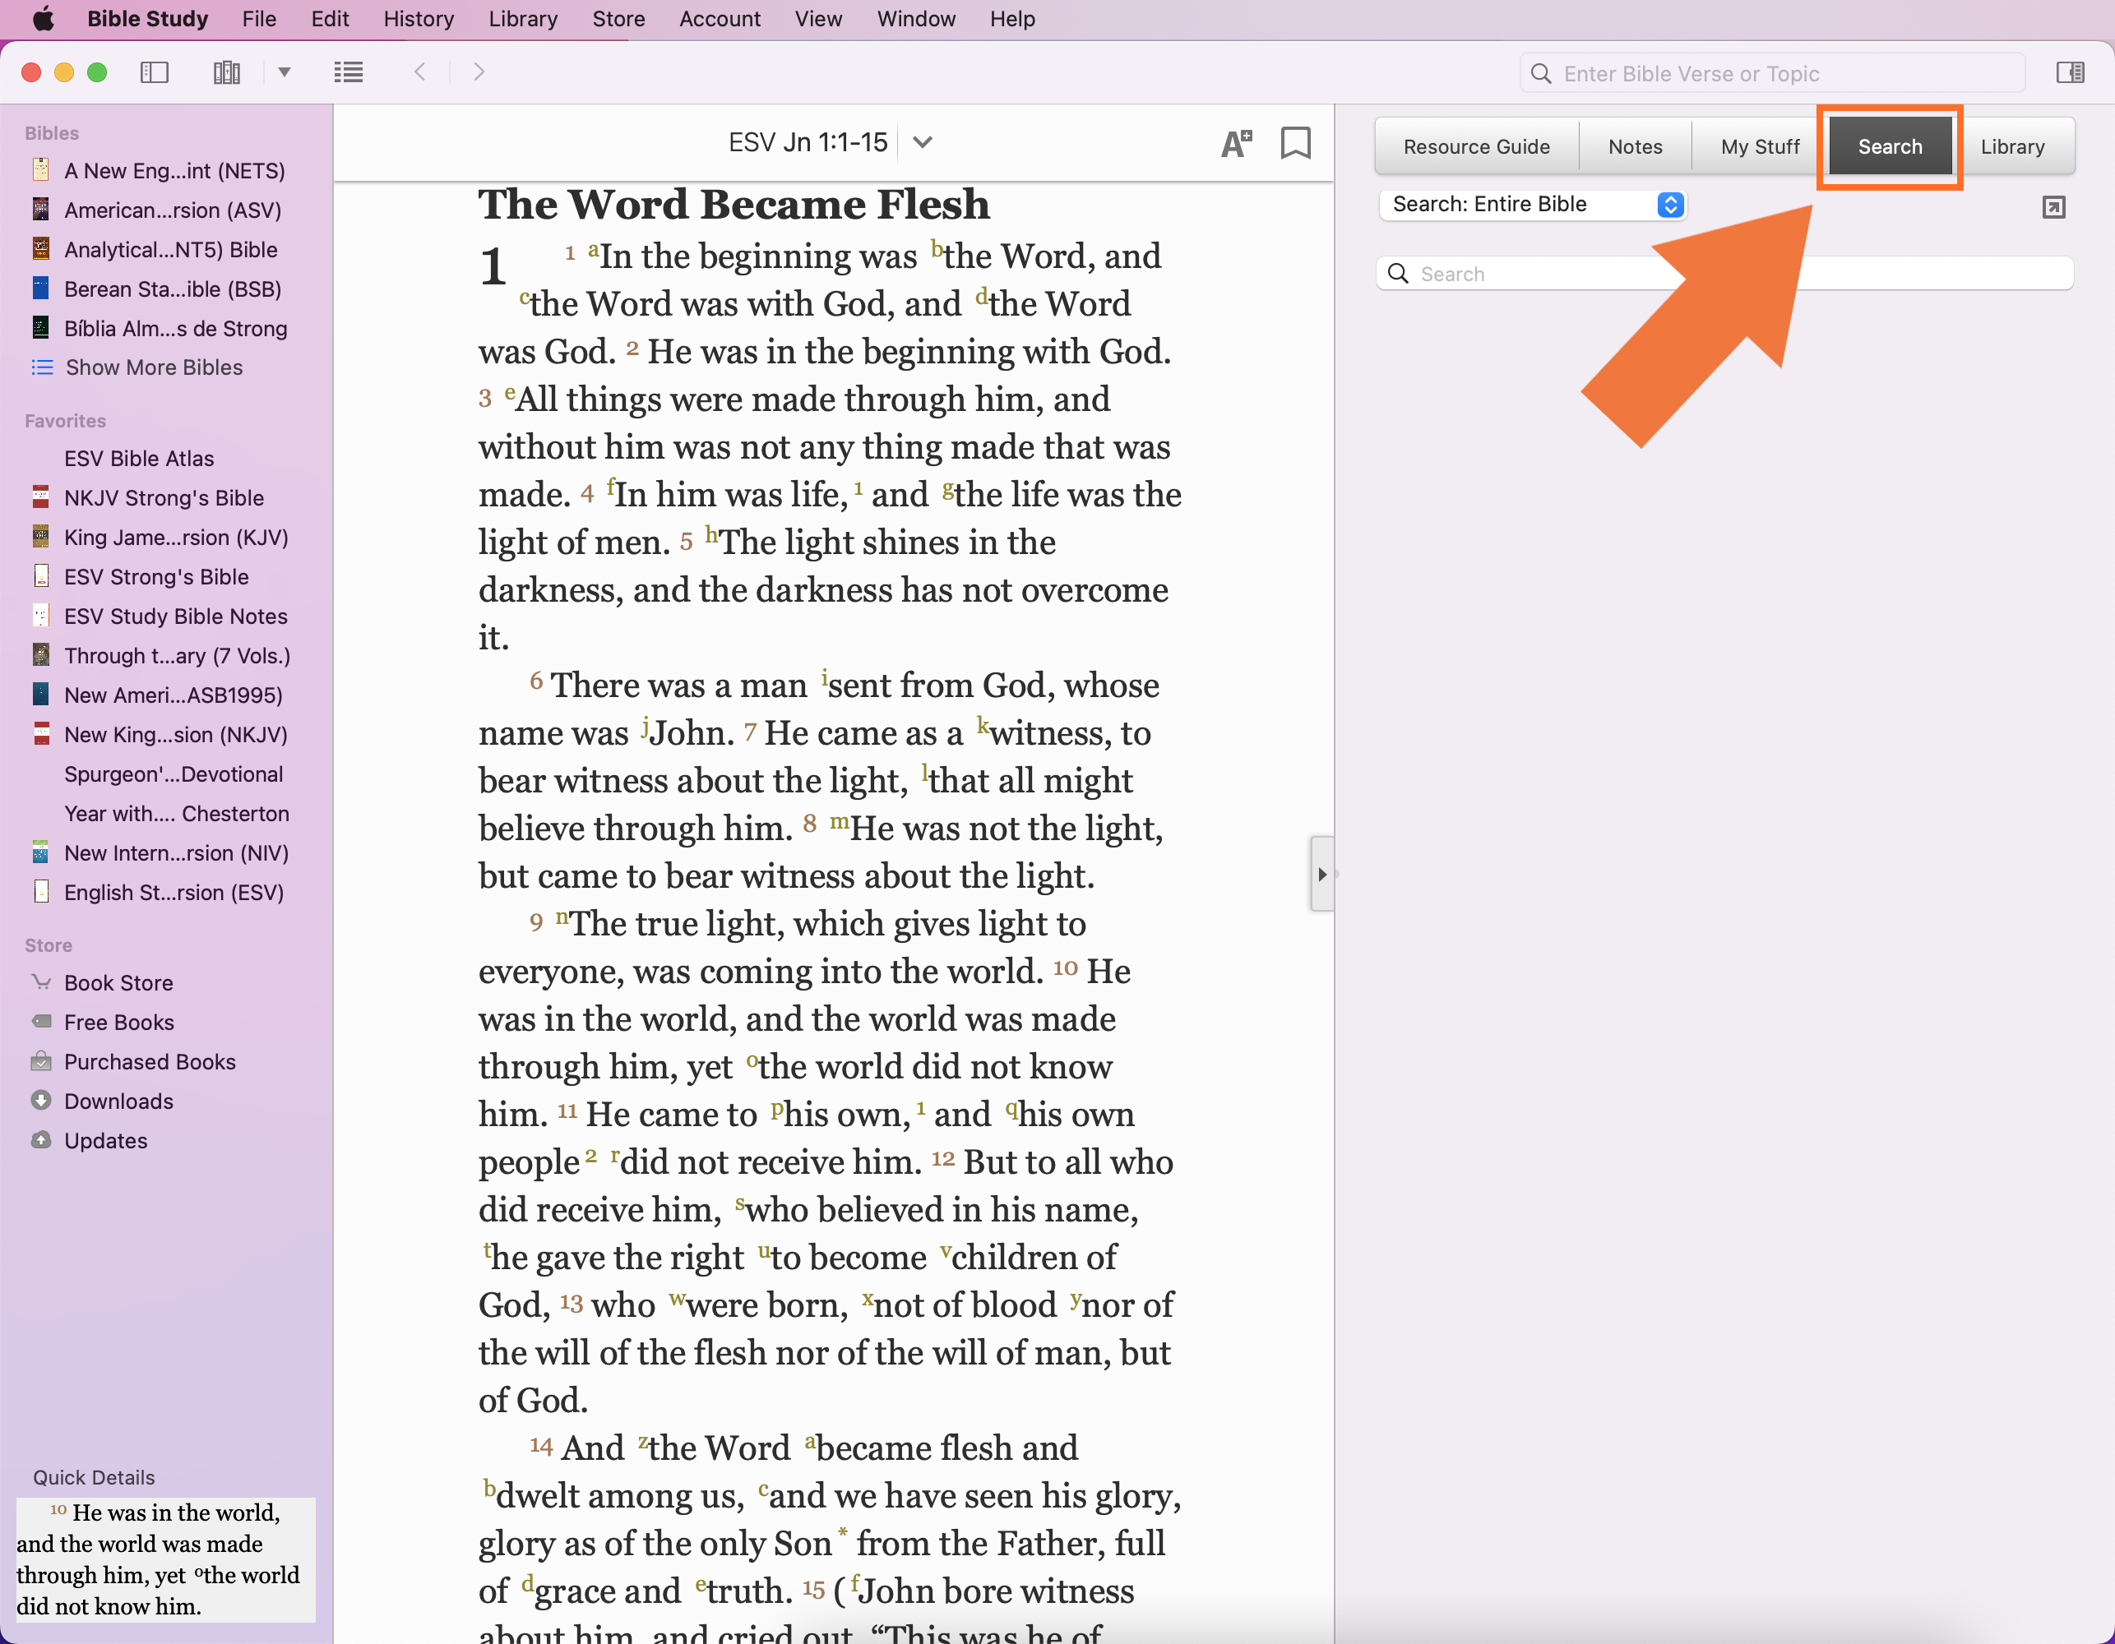
Task: Click the table of contents list icon
Action: coord(348,72)
